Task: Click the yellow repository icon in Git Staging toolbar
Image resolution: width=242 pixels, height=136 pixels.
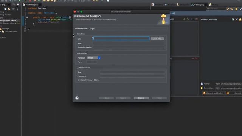Action: [x=236, y=9]
